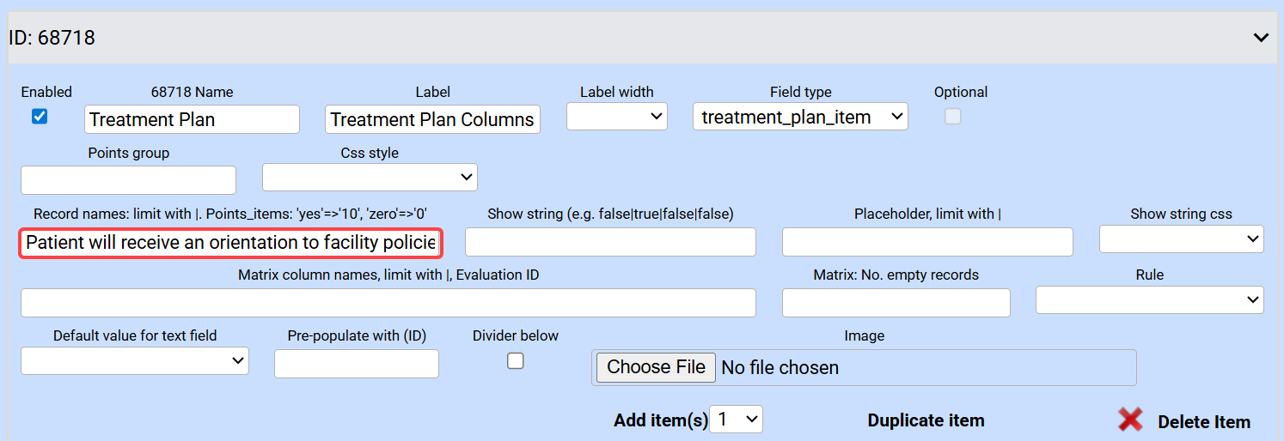This screenshot has height=441, width=1284.
Task: Click the Points group input field
Action: [128, 180]
